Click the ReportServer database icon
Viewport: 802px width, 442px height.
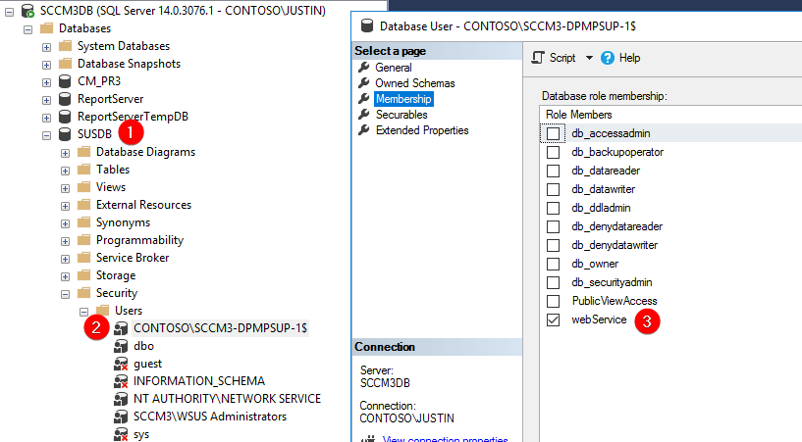pyautogui.click(x=65, y=99)
